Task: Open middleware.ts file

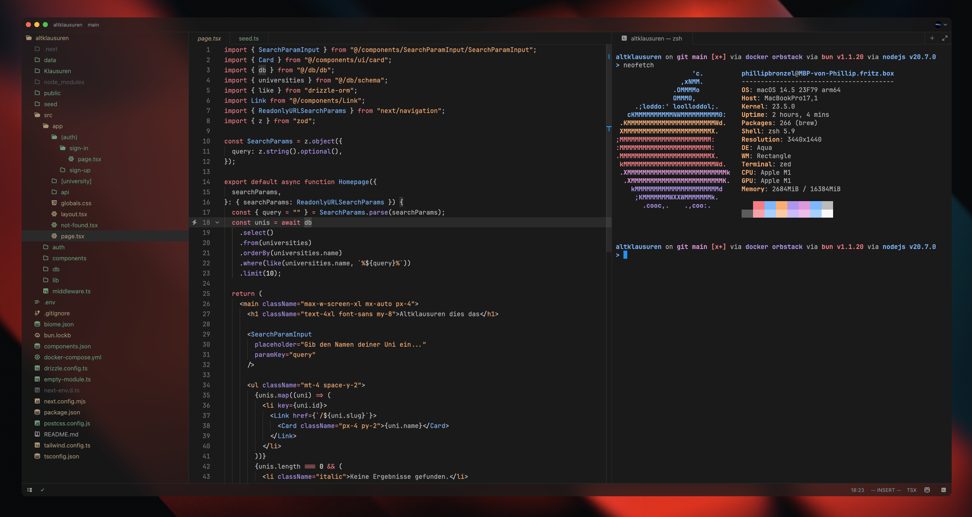Action: pyautogui.click(x=105, y=291)
